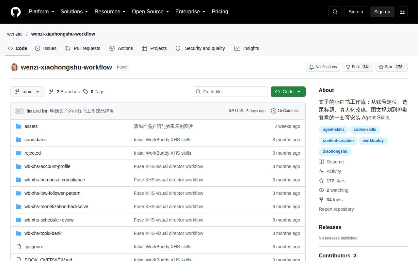This screenshot has width=418, height=261.
Task: Open the Projects tab
Action: pyautogui.click(x=154, y=48)
